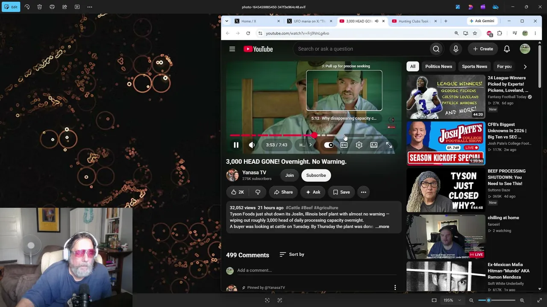Viewport: 547px width, 307px height.
Task: Submit search with the magnifier button
Action: [436, 49]
